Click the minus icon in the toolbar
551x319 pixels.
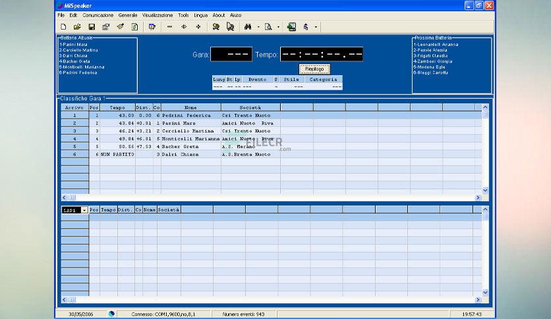click(170, 27)
